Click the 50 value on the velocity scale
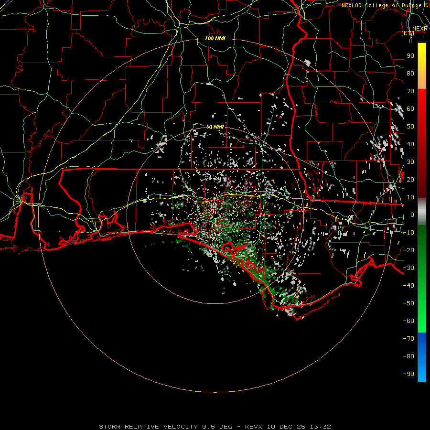This screenshot has height=430, width=430. (410, 127)
